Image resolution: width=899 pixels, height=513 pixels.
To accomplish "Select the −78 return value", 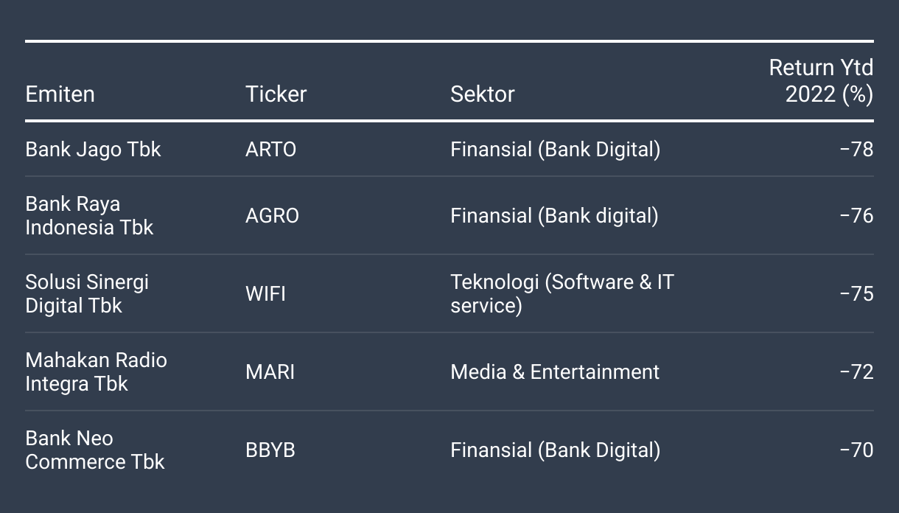I will coord(856,150).
